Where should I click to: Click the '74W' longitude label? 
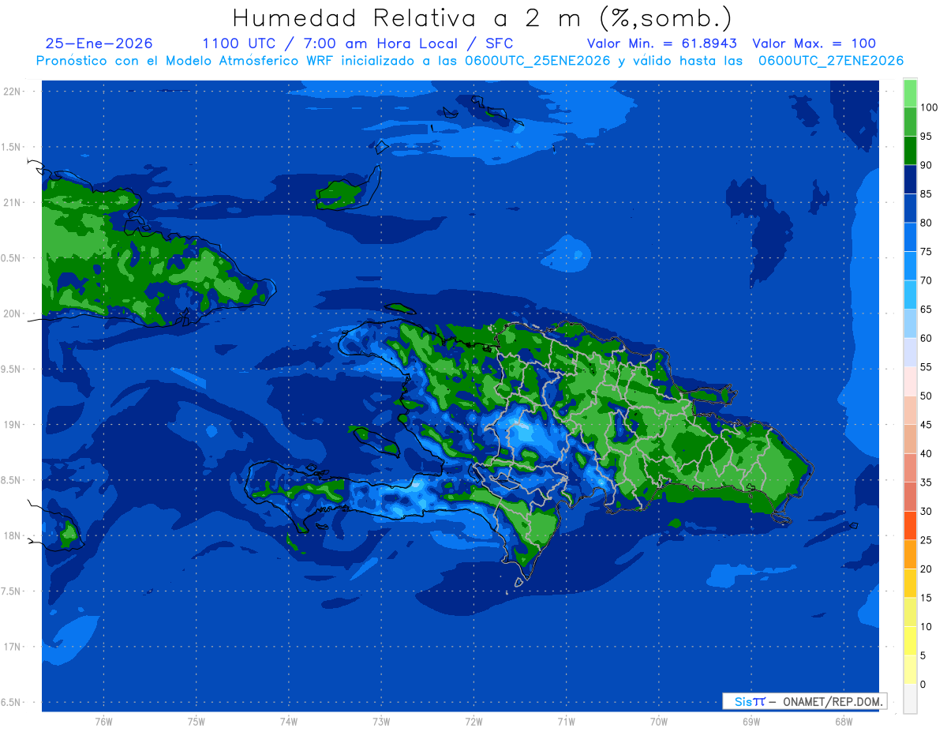(x=289, y=722)
